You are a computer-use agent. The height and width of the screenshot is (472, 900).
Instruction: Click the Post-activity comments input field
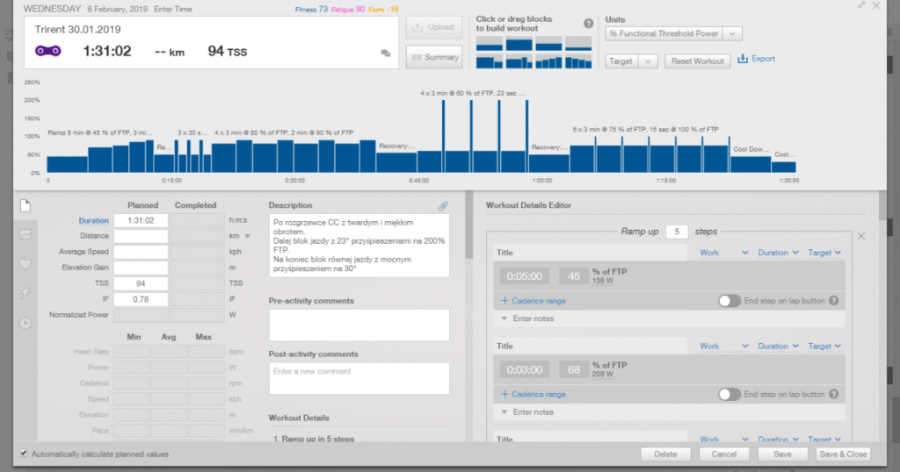tap(359, 378)
